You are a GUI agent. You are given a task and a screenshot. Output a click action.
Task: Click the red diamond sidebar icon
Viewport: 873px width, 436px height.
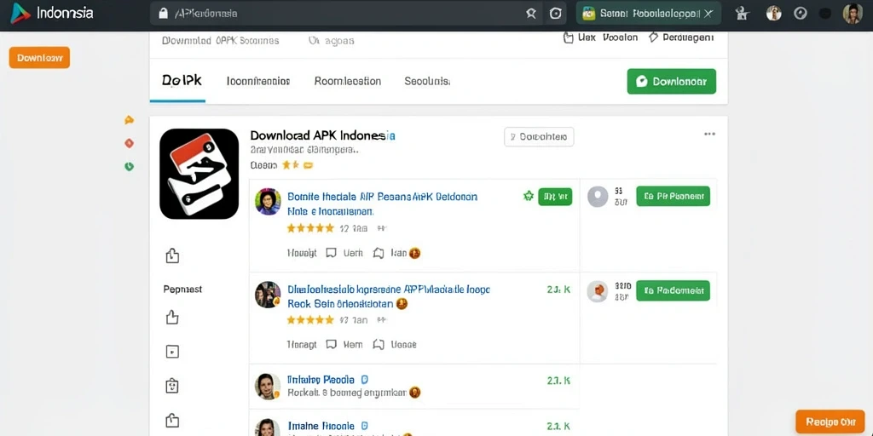click(x=130, y=143)
